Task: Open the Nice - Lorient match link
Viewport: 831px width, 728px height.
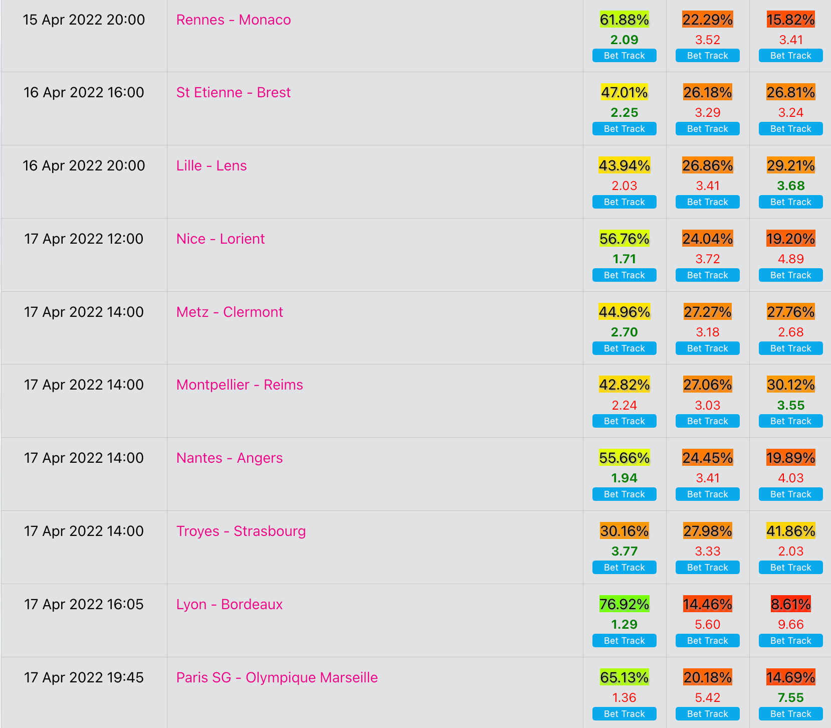Action: (221, 239)
